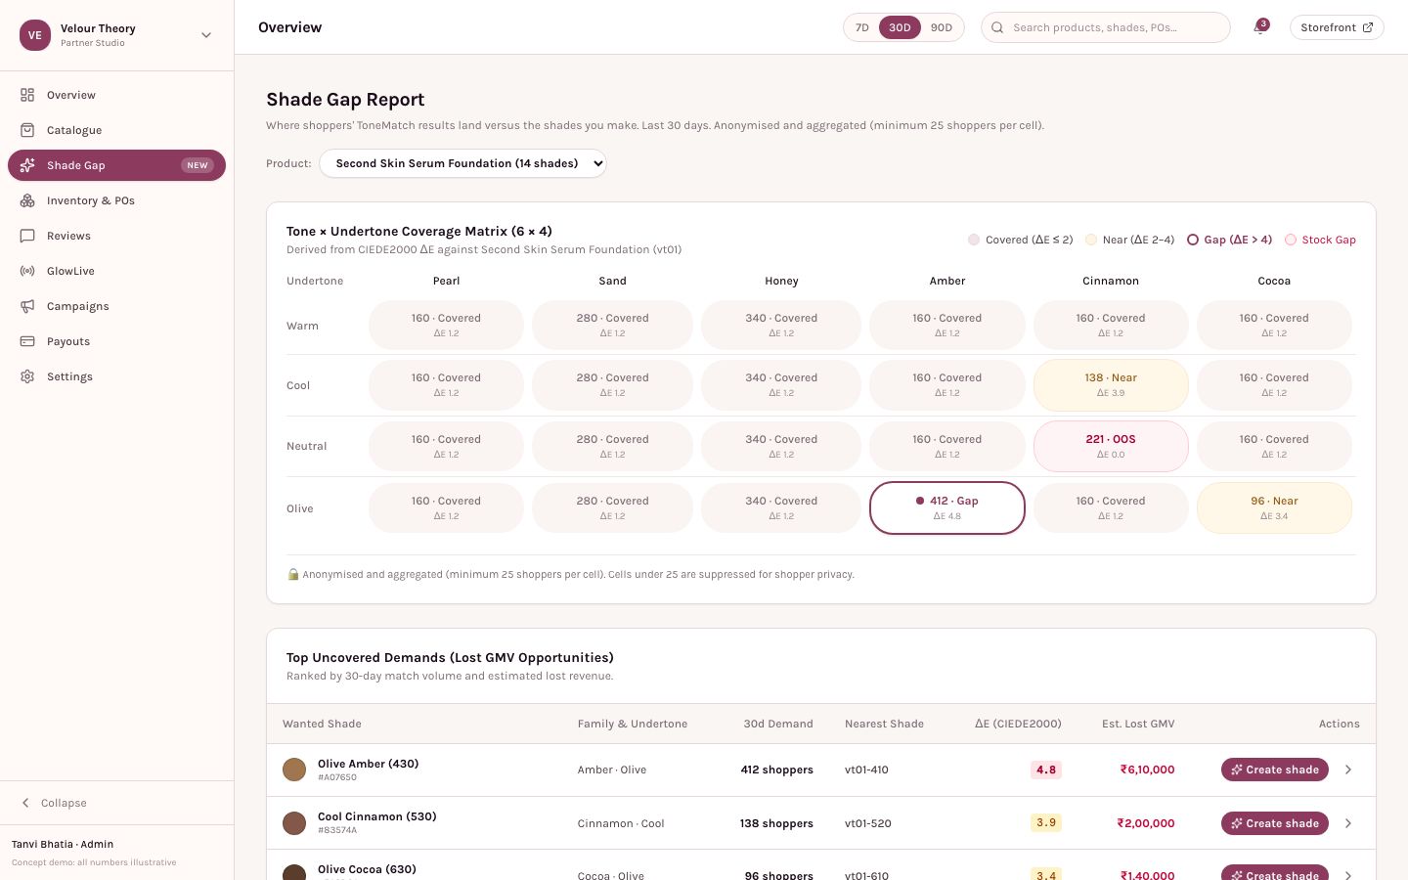Image resolution: width=1408 pixels, height=880 pixels.
Task: Open notifications bell
Action: tap(1259, 27)
